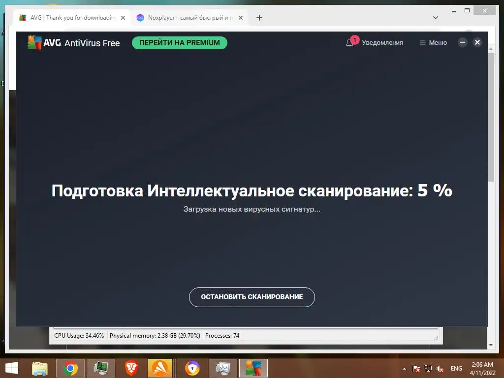Open the Action Center flag tray icon
Image resolution: width=504 pixels, height=378 pixels.
coord(416,369)
